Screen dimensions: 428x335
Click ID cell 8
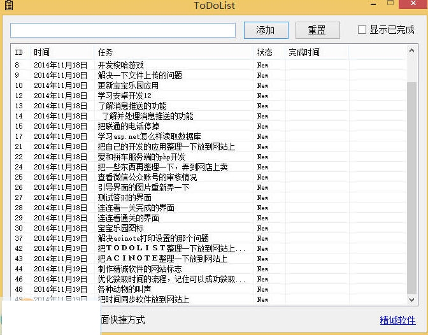[x=17, y=65]
